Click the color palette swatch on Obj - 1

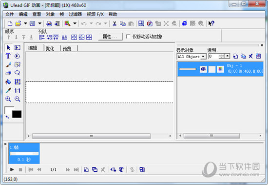click(x=220, y=69)
